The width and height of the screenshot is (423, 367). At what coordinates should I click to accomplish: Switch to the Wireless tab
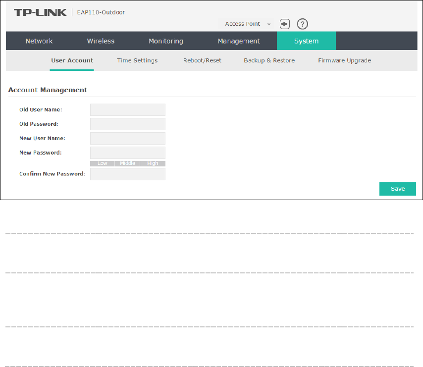101,41
